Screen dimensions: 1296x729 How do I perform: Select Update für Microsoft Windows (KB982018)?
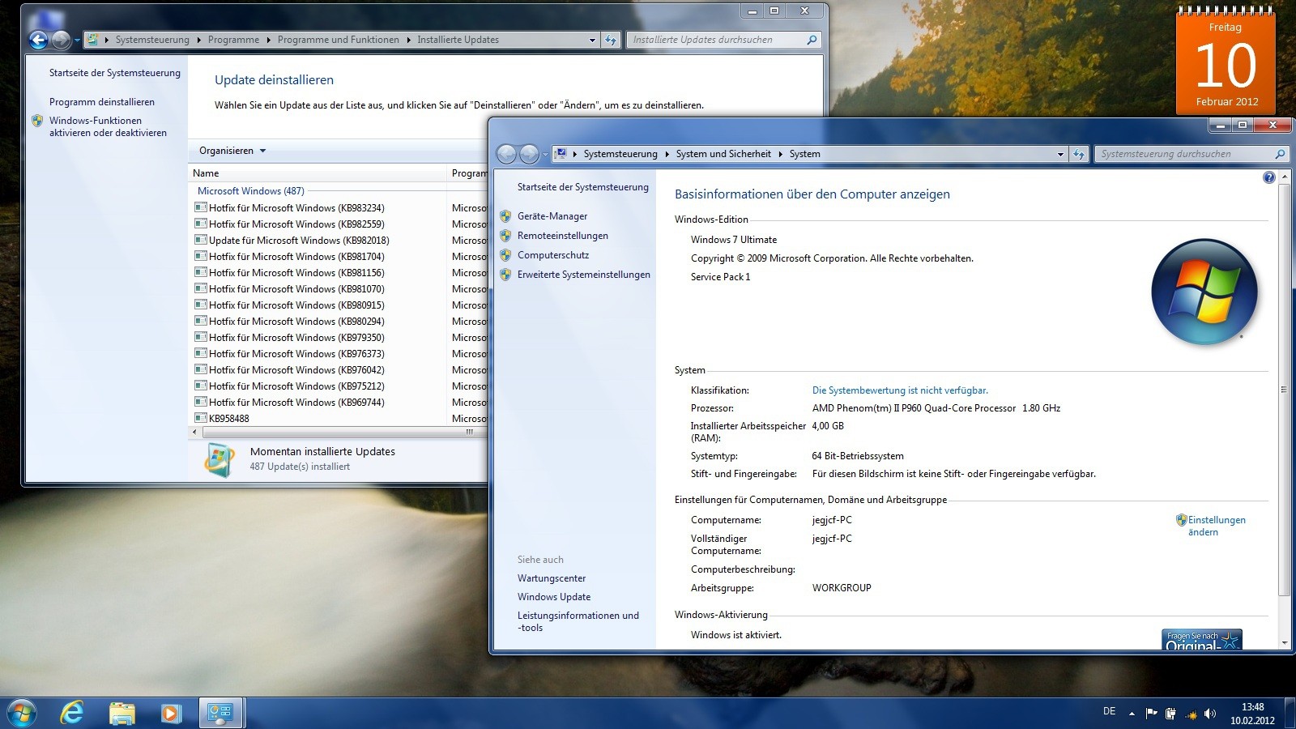299,241
